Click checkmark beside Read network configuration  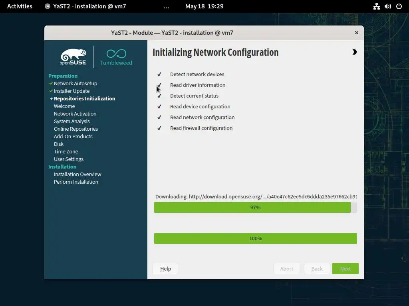click(x=159, y=118)
